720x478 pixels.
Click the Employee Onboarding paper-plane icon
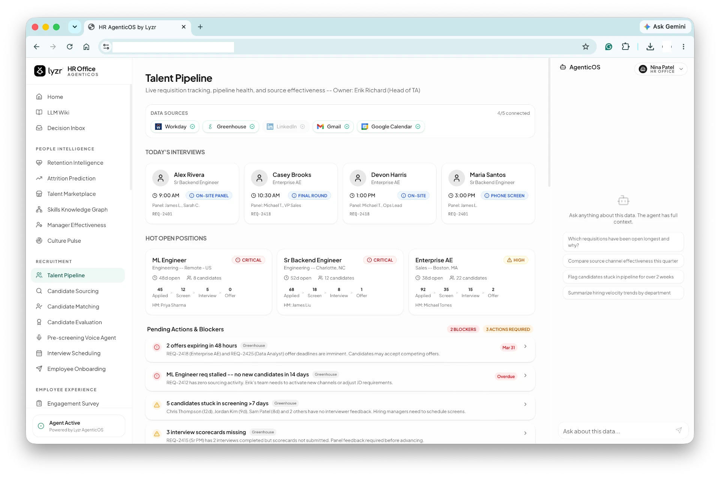pos(39,369)
